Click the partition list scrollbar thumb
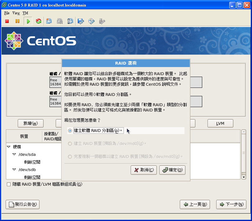Screen dimensions: 252x221 (x=244, y=153)
